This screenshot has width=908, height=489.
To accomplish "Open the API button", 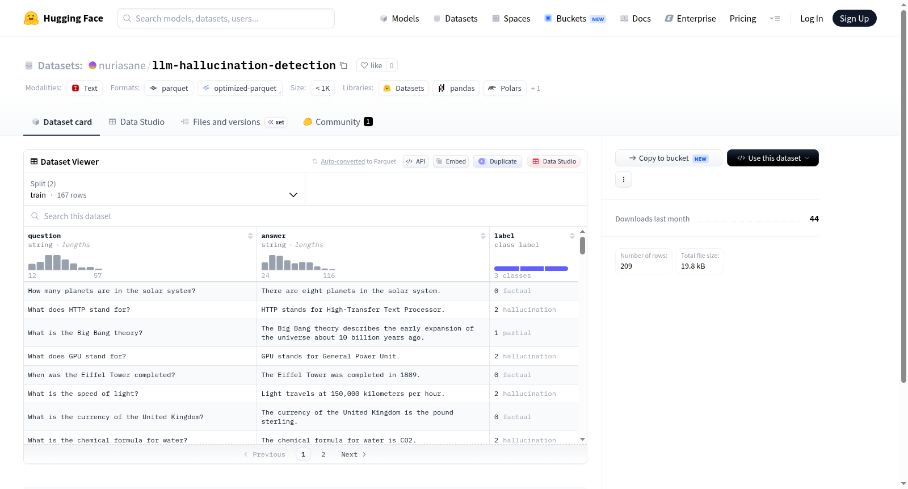I will tap(415, 161).
